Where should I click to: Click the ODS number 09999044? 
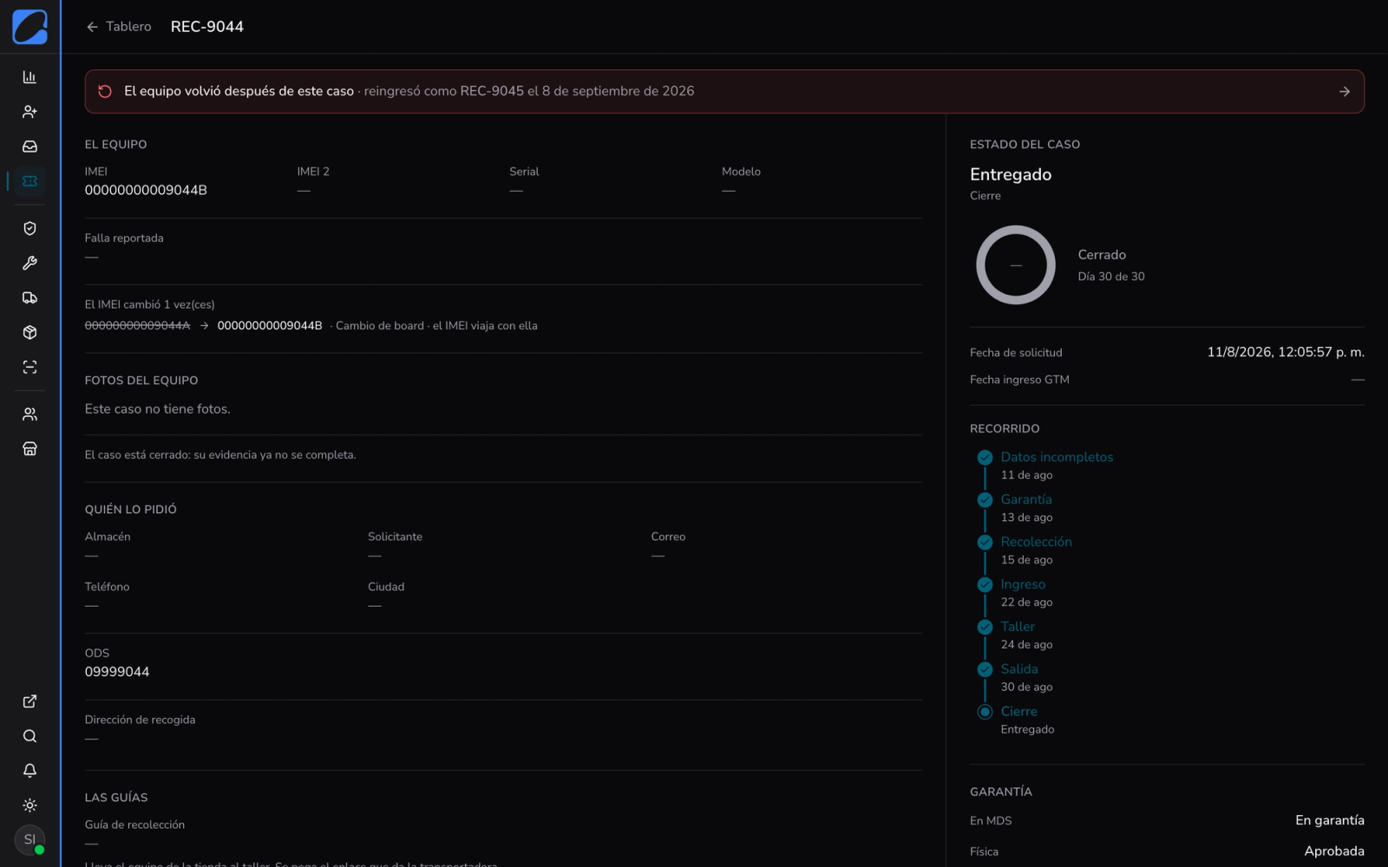117,672
